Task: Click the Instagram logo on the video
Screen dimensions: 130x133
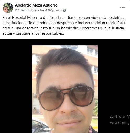Action: (x=41, y=124)
